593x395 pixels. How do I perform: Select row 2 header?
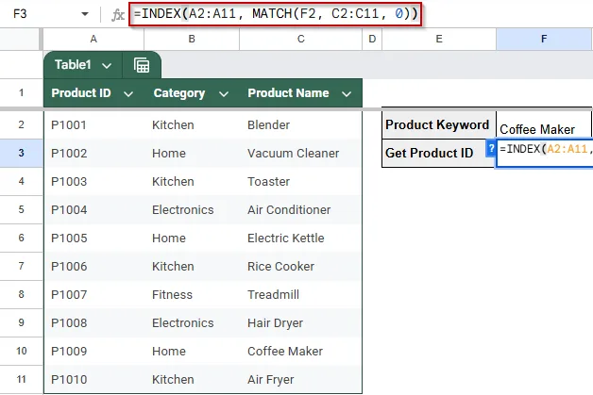tap(21, 124)
